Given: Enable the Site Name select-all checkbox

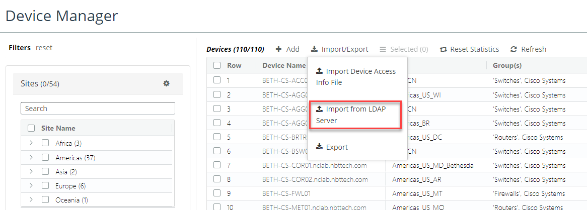Looking at the screenshot, I should point(31,129).
